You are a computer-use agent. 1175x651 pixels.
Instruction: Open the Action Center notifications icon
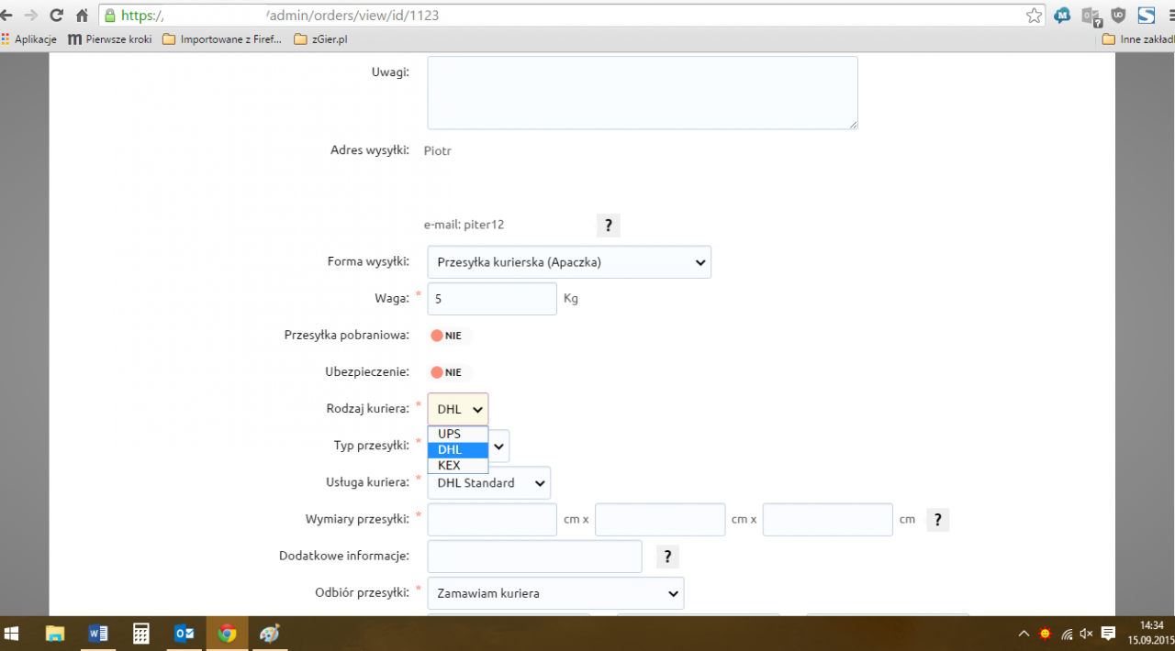click(x=1109, y=634)
